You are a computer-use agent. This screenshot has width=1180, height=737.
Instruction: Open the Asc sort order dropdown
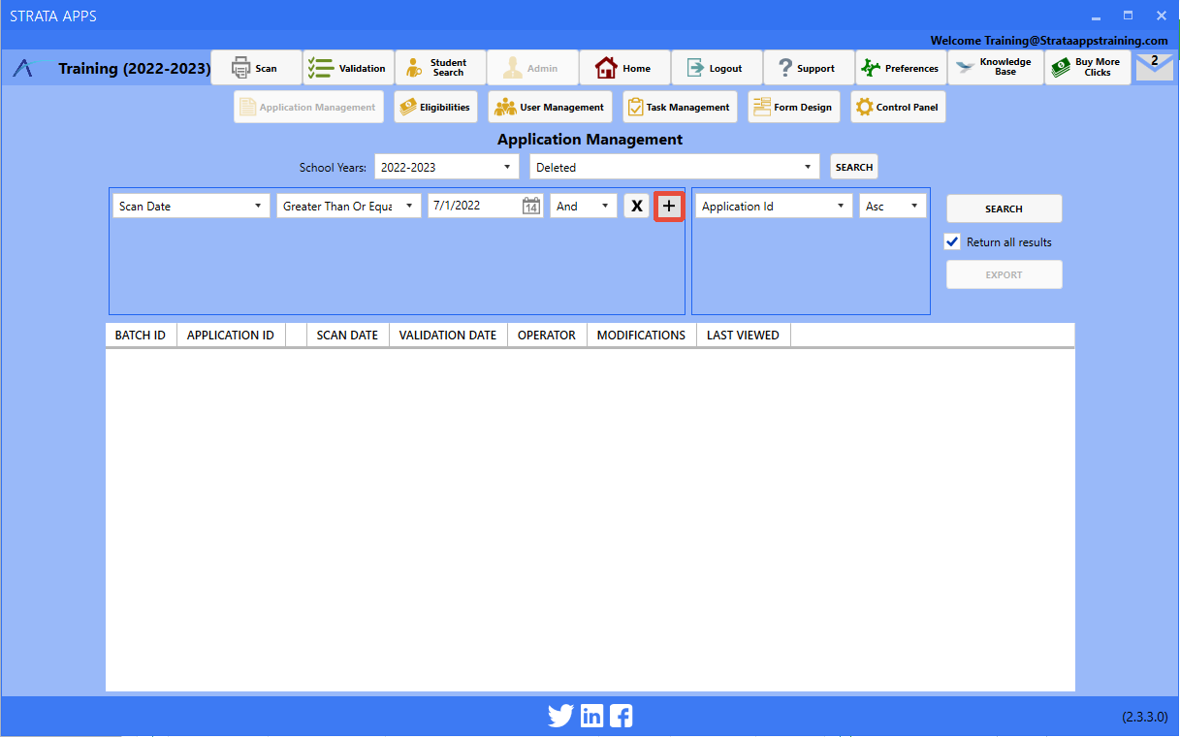(x=892, y=206)
